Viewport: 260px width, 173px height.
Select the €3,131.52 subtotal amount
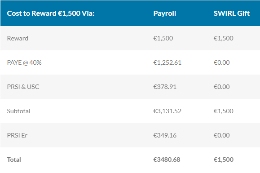[x=167, y=111]
